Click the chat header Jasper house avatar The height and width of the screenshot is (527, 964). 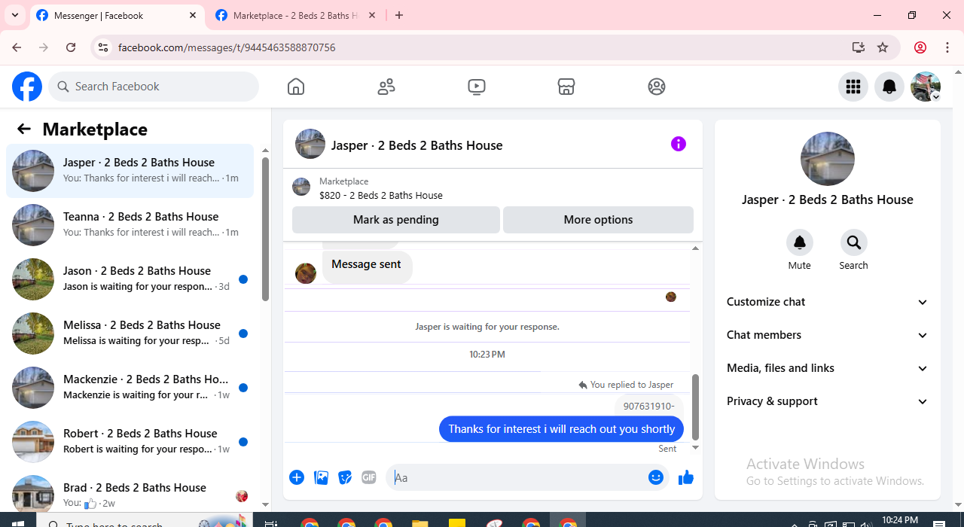[310, 144]
